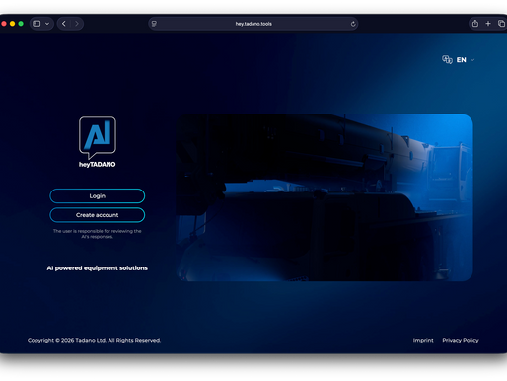Click the heyTADANO AI logo
The height and width of the screenshot is (381, 507).
tap(98, 142)
